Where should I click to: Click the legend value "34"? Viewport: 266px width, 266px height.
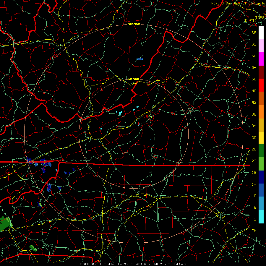pos(254,126)
